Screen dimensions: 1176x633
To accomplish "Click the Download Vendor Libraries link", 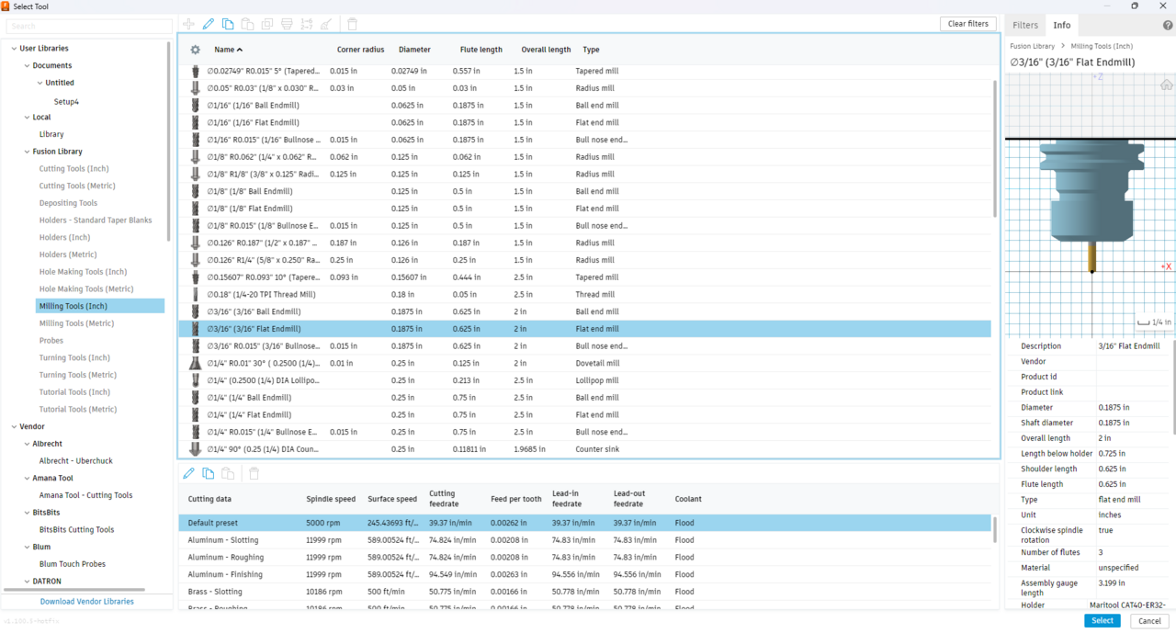I will click(86, 602).
